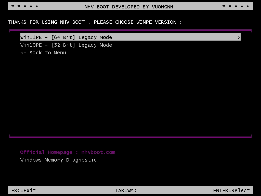This screenshot has width=261, height=196.
Task: Choose the Back to Menu option
Action: pos(43,53)
